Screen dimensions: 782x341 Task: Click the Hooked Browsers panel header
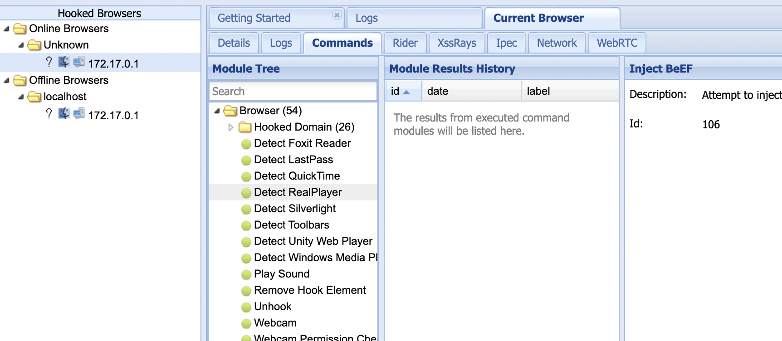[99, 13]
